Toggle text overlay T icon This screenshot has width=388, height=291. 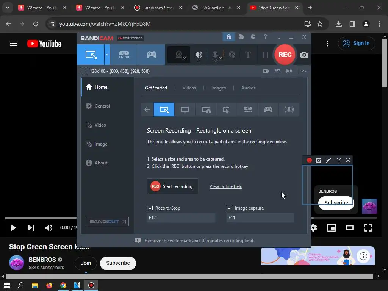tap(248, 55)
